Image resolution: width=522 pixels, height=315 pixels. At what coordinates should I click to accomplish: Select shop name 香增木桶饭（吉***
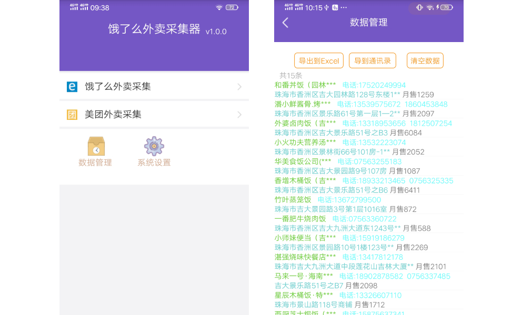coord(305,180)
